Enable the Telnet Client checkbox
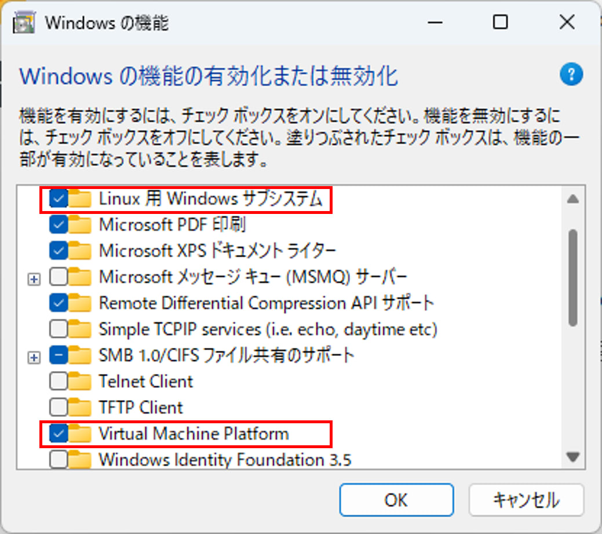The height and width of the screenshot is (534, 602). (59, 382)
